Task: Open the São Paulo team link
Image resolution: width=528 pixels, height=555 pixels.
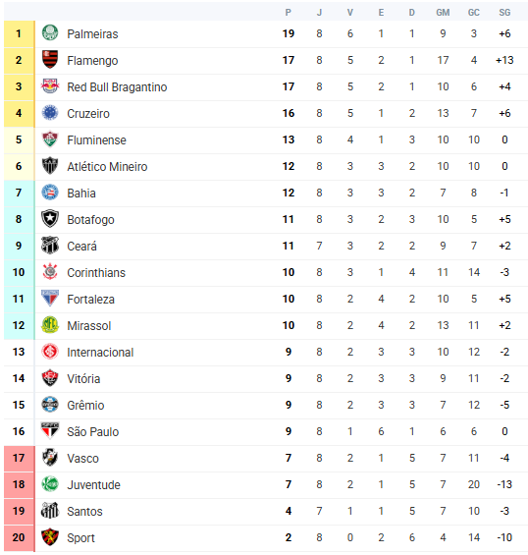Action: (93, 432)
